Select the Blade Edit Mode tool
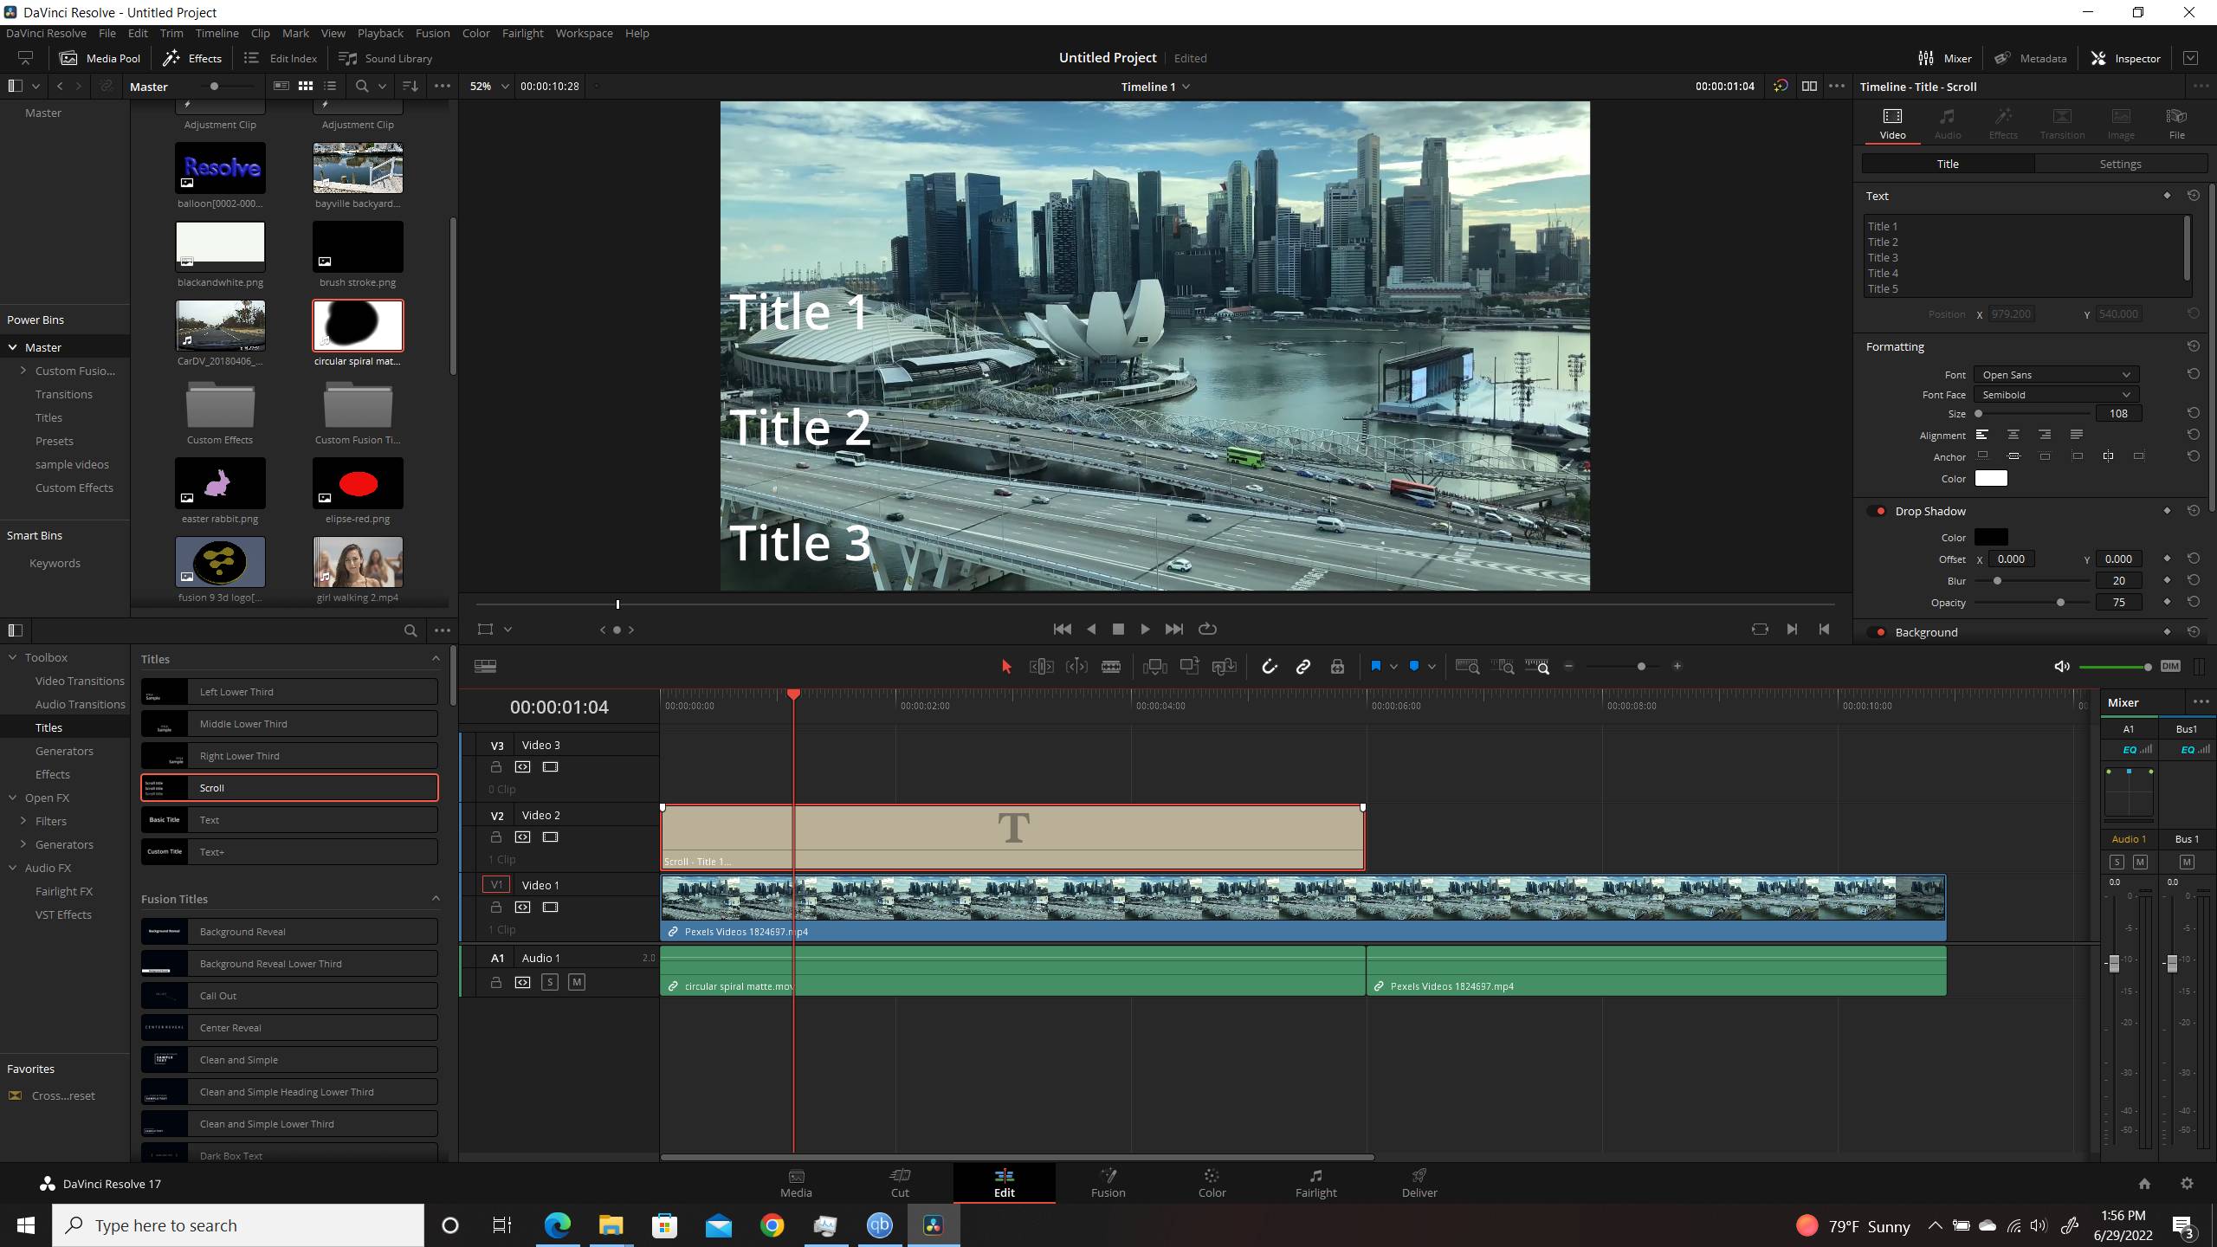Image resolution: width=2217 pixels, height=1247 pixels. pos(1111,666)
